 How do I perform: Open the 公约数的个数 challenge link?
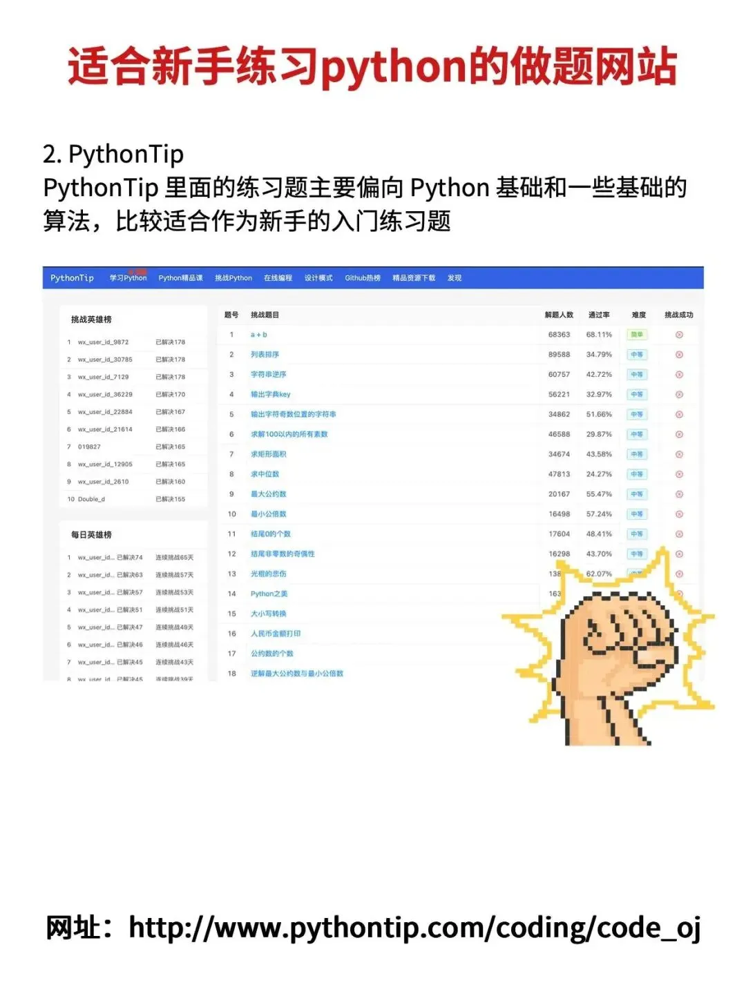(271, 654)
